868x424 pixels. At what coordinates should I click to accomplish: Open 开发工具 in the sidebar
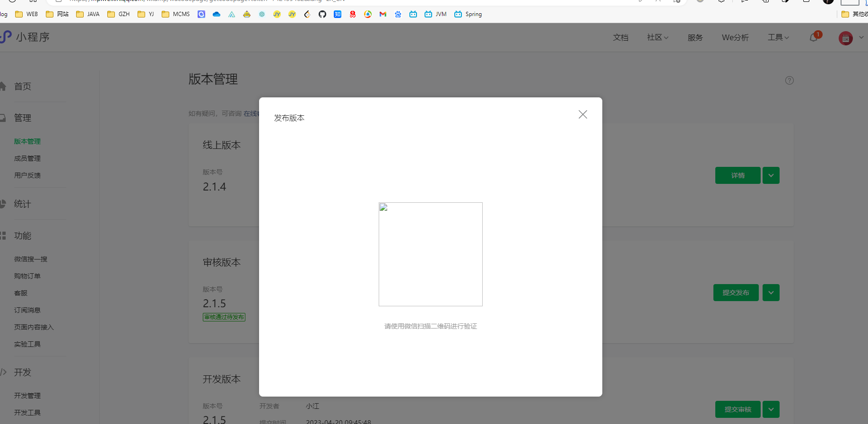pos(27,413)
